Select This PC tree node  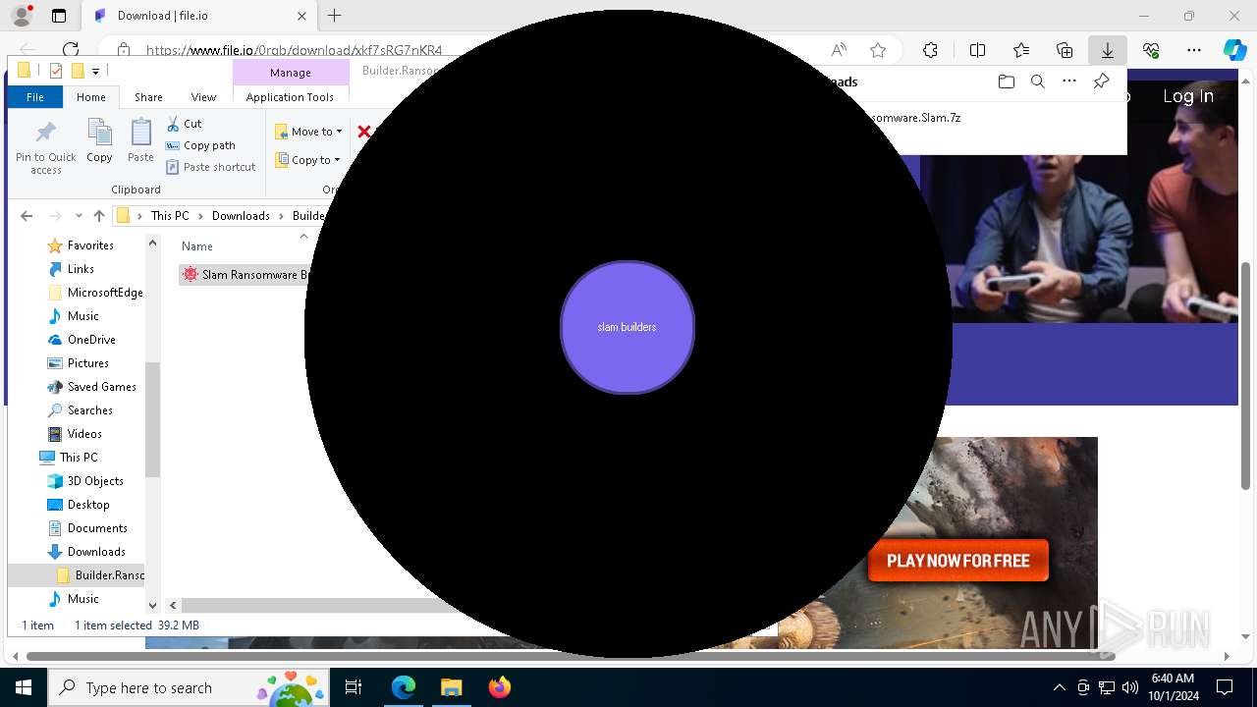(79, 458)
